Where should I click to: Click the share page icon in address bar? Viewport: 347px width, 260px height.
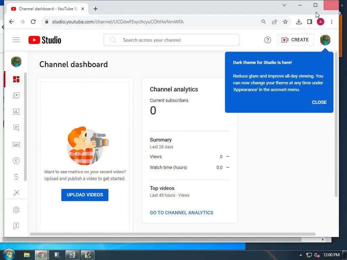click(x=274, y=22)
